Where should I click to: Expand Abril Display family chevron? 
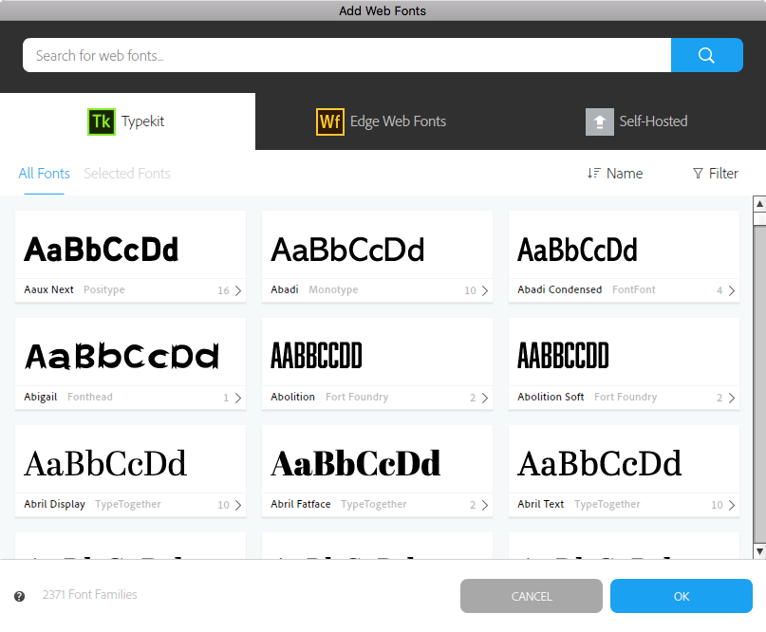(x=238, y=505)
